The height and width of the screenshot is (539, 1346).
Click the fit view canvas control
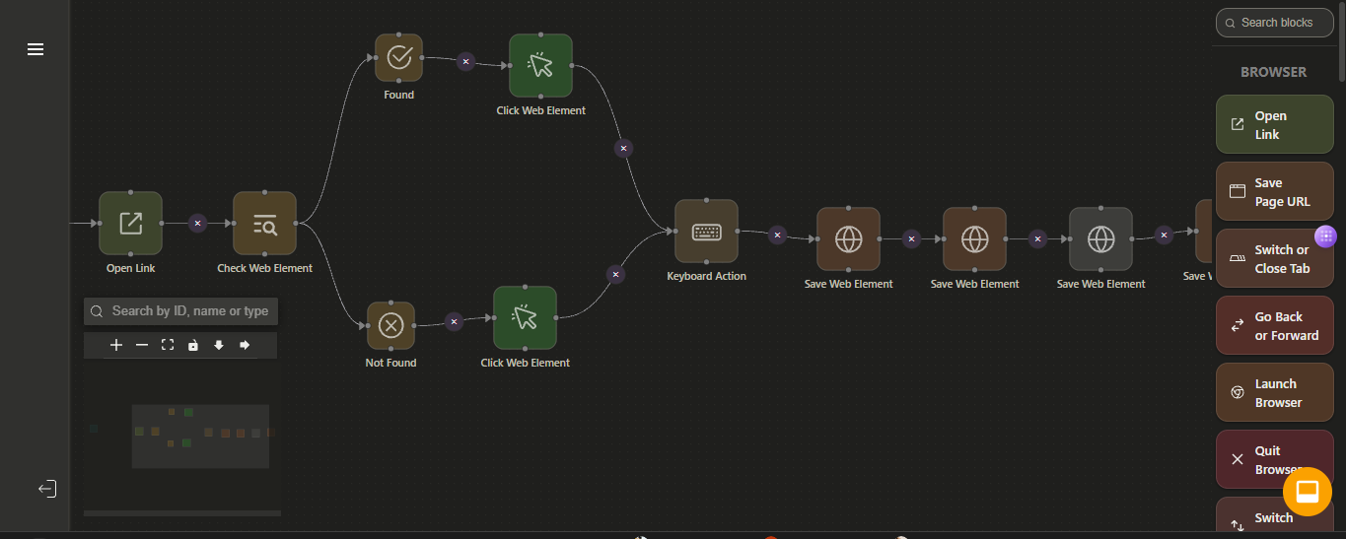point(168,345)
